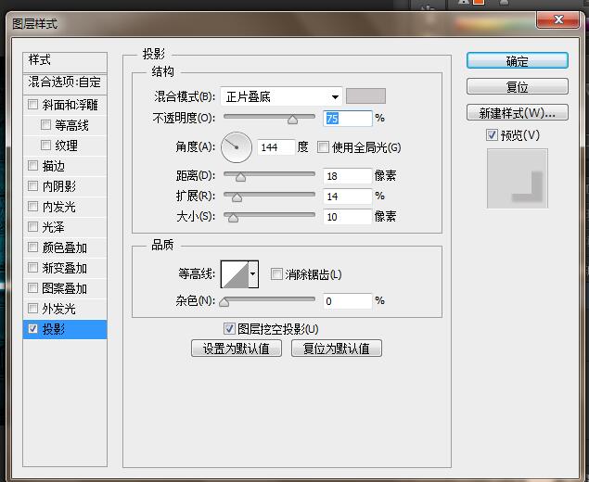Screen dimensions: 589x482
Task: Click 复位为默认值 button
Action: (x=337, y=349)
